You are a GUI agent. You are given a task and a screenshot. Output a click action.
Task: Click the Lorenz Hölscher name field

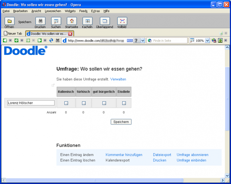(31, 103)
